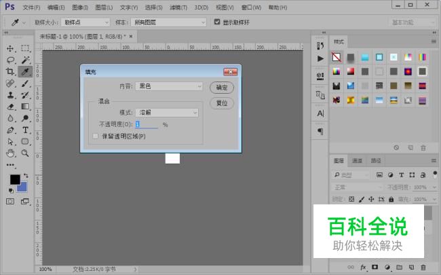The image size is (441, 275).
Task: Select the Magic Wand tool
Action: 25,60
